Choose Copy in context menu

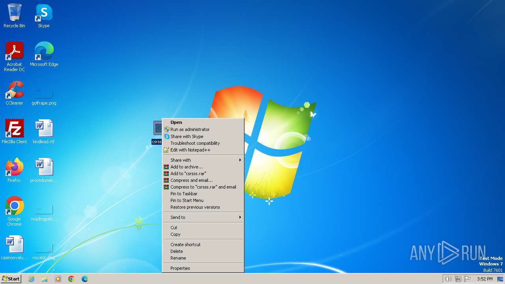(x=203, y=234)
